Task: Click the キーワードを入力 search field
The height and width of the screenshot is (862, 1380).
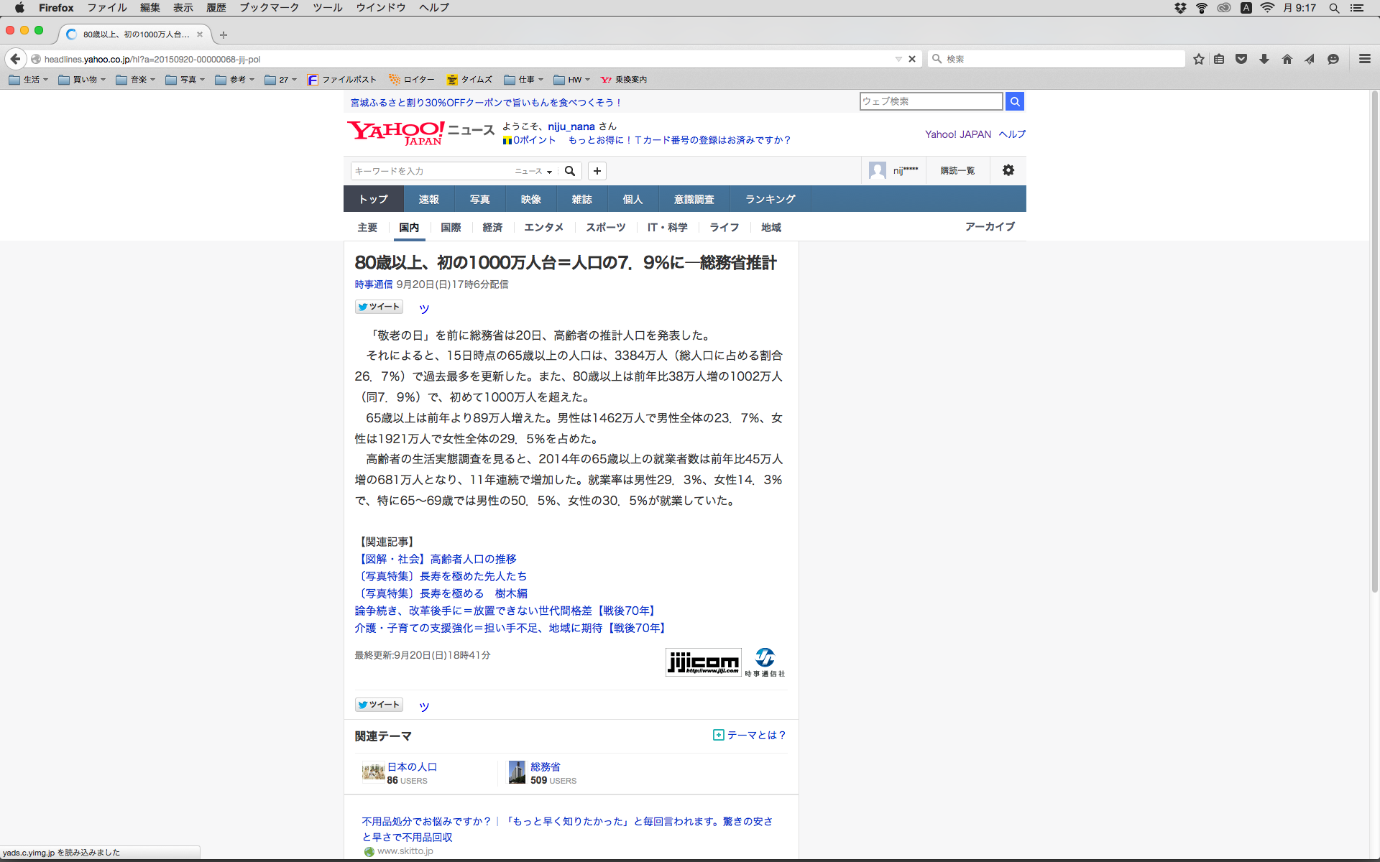Action: pos(431,171)
